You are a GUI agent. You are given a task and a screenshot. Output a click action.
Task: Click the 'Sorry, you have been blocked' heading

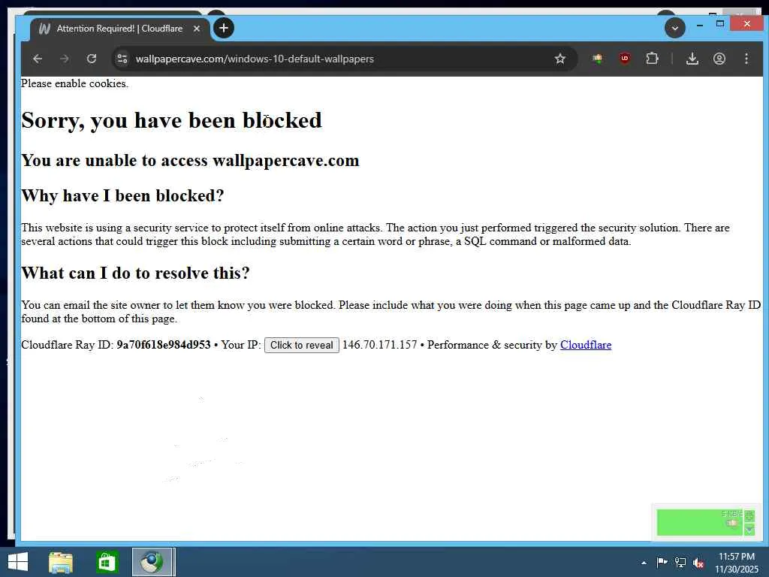click(172, 121)
